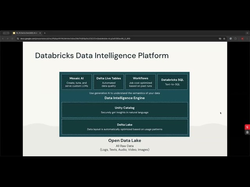Go back with the browser back arrow

(3, 39)
